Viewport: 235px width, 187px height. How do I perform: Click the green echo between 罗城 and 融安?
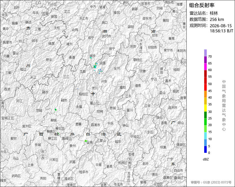click(x=55, y=110)
